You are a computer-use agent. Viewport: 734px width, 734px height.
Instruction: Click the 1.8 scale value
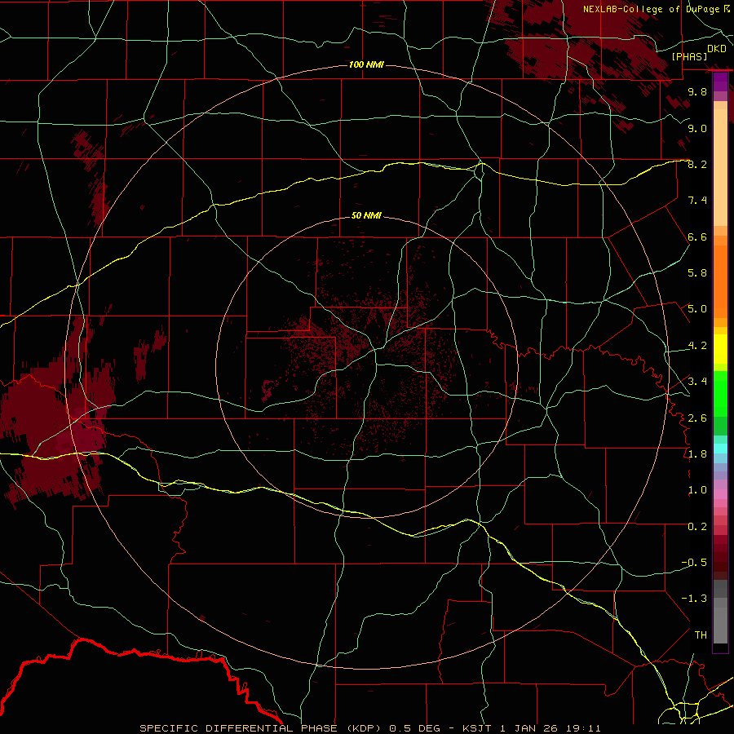[x=697, y=453]
